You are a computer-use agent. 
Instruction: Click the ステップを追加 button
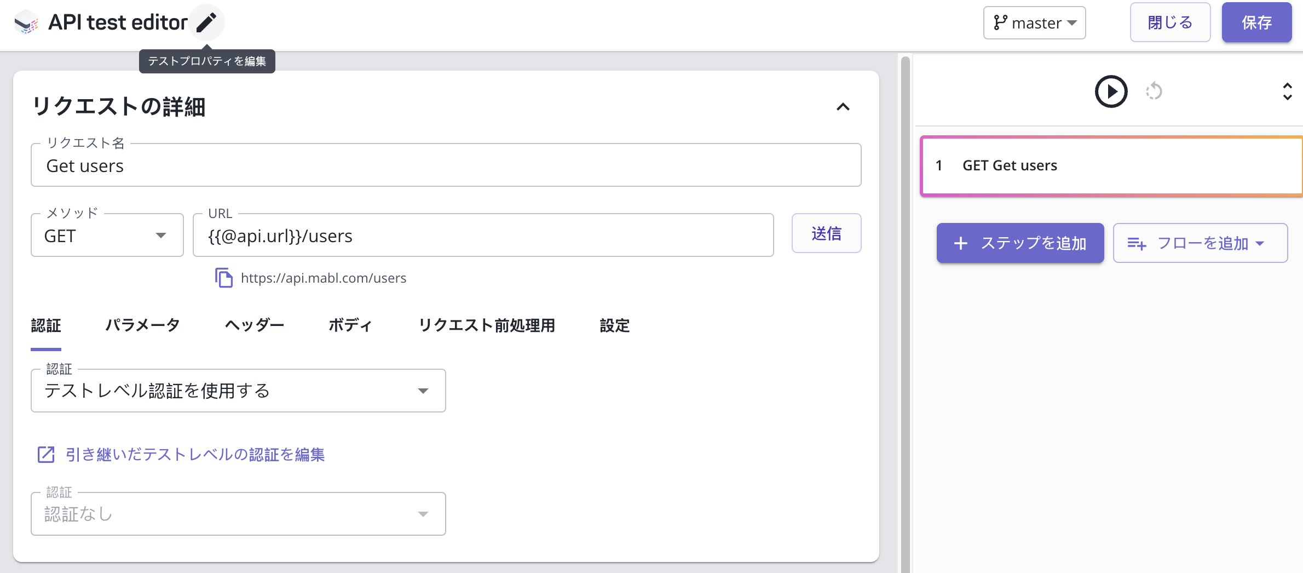(x=1020, y=243)
